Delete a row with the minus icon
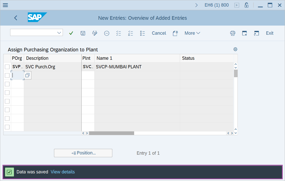The image size is (285, 181). point(106,33)
